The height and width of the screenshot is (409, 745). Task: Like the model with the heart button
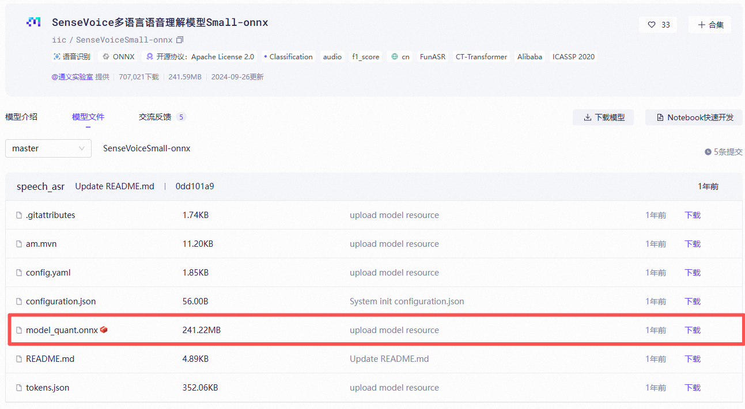(x=658, y=25)
